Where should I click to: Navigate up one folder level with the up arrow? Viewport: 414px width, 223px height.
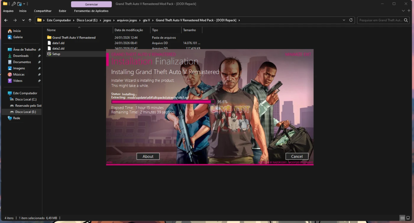(x=30, y=20)
